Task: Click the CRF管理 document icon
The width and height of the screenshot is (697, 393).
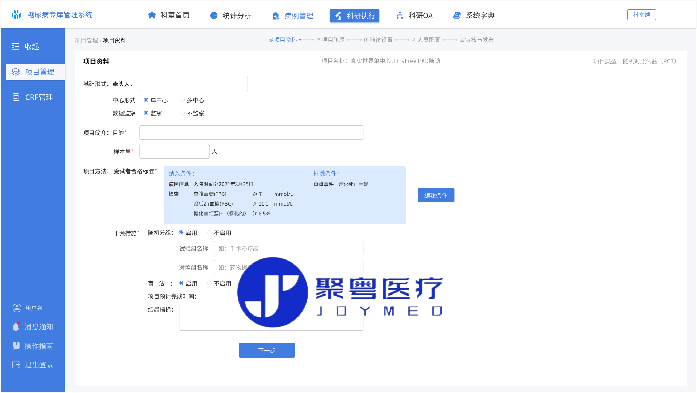Action: [16, 97]
